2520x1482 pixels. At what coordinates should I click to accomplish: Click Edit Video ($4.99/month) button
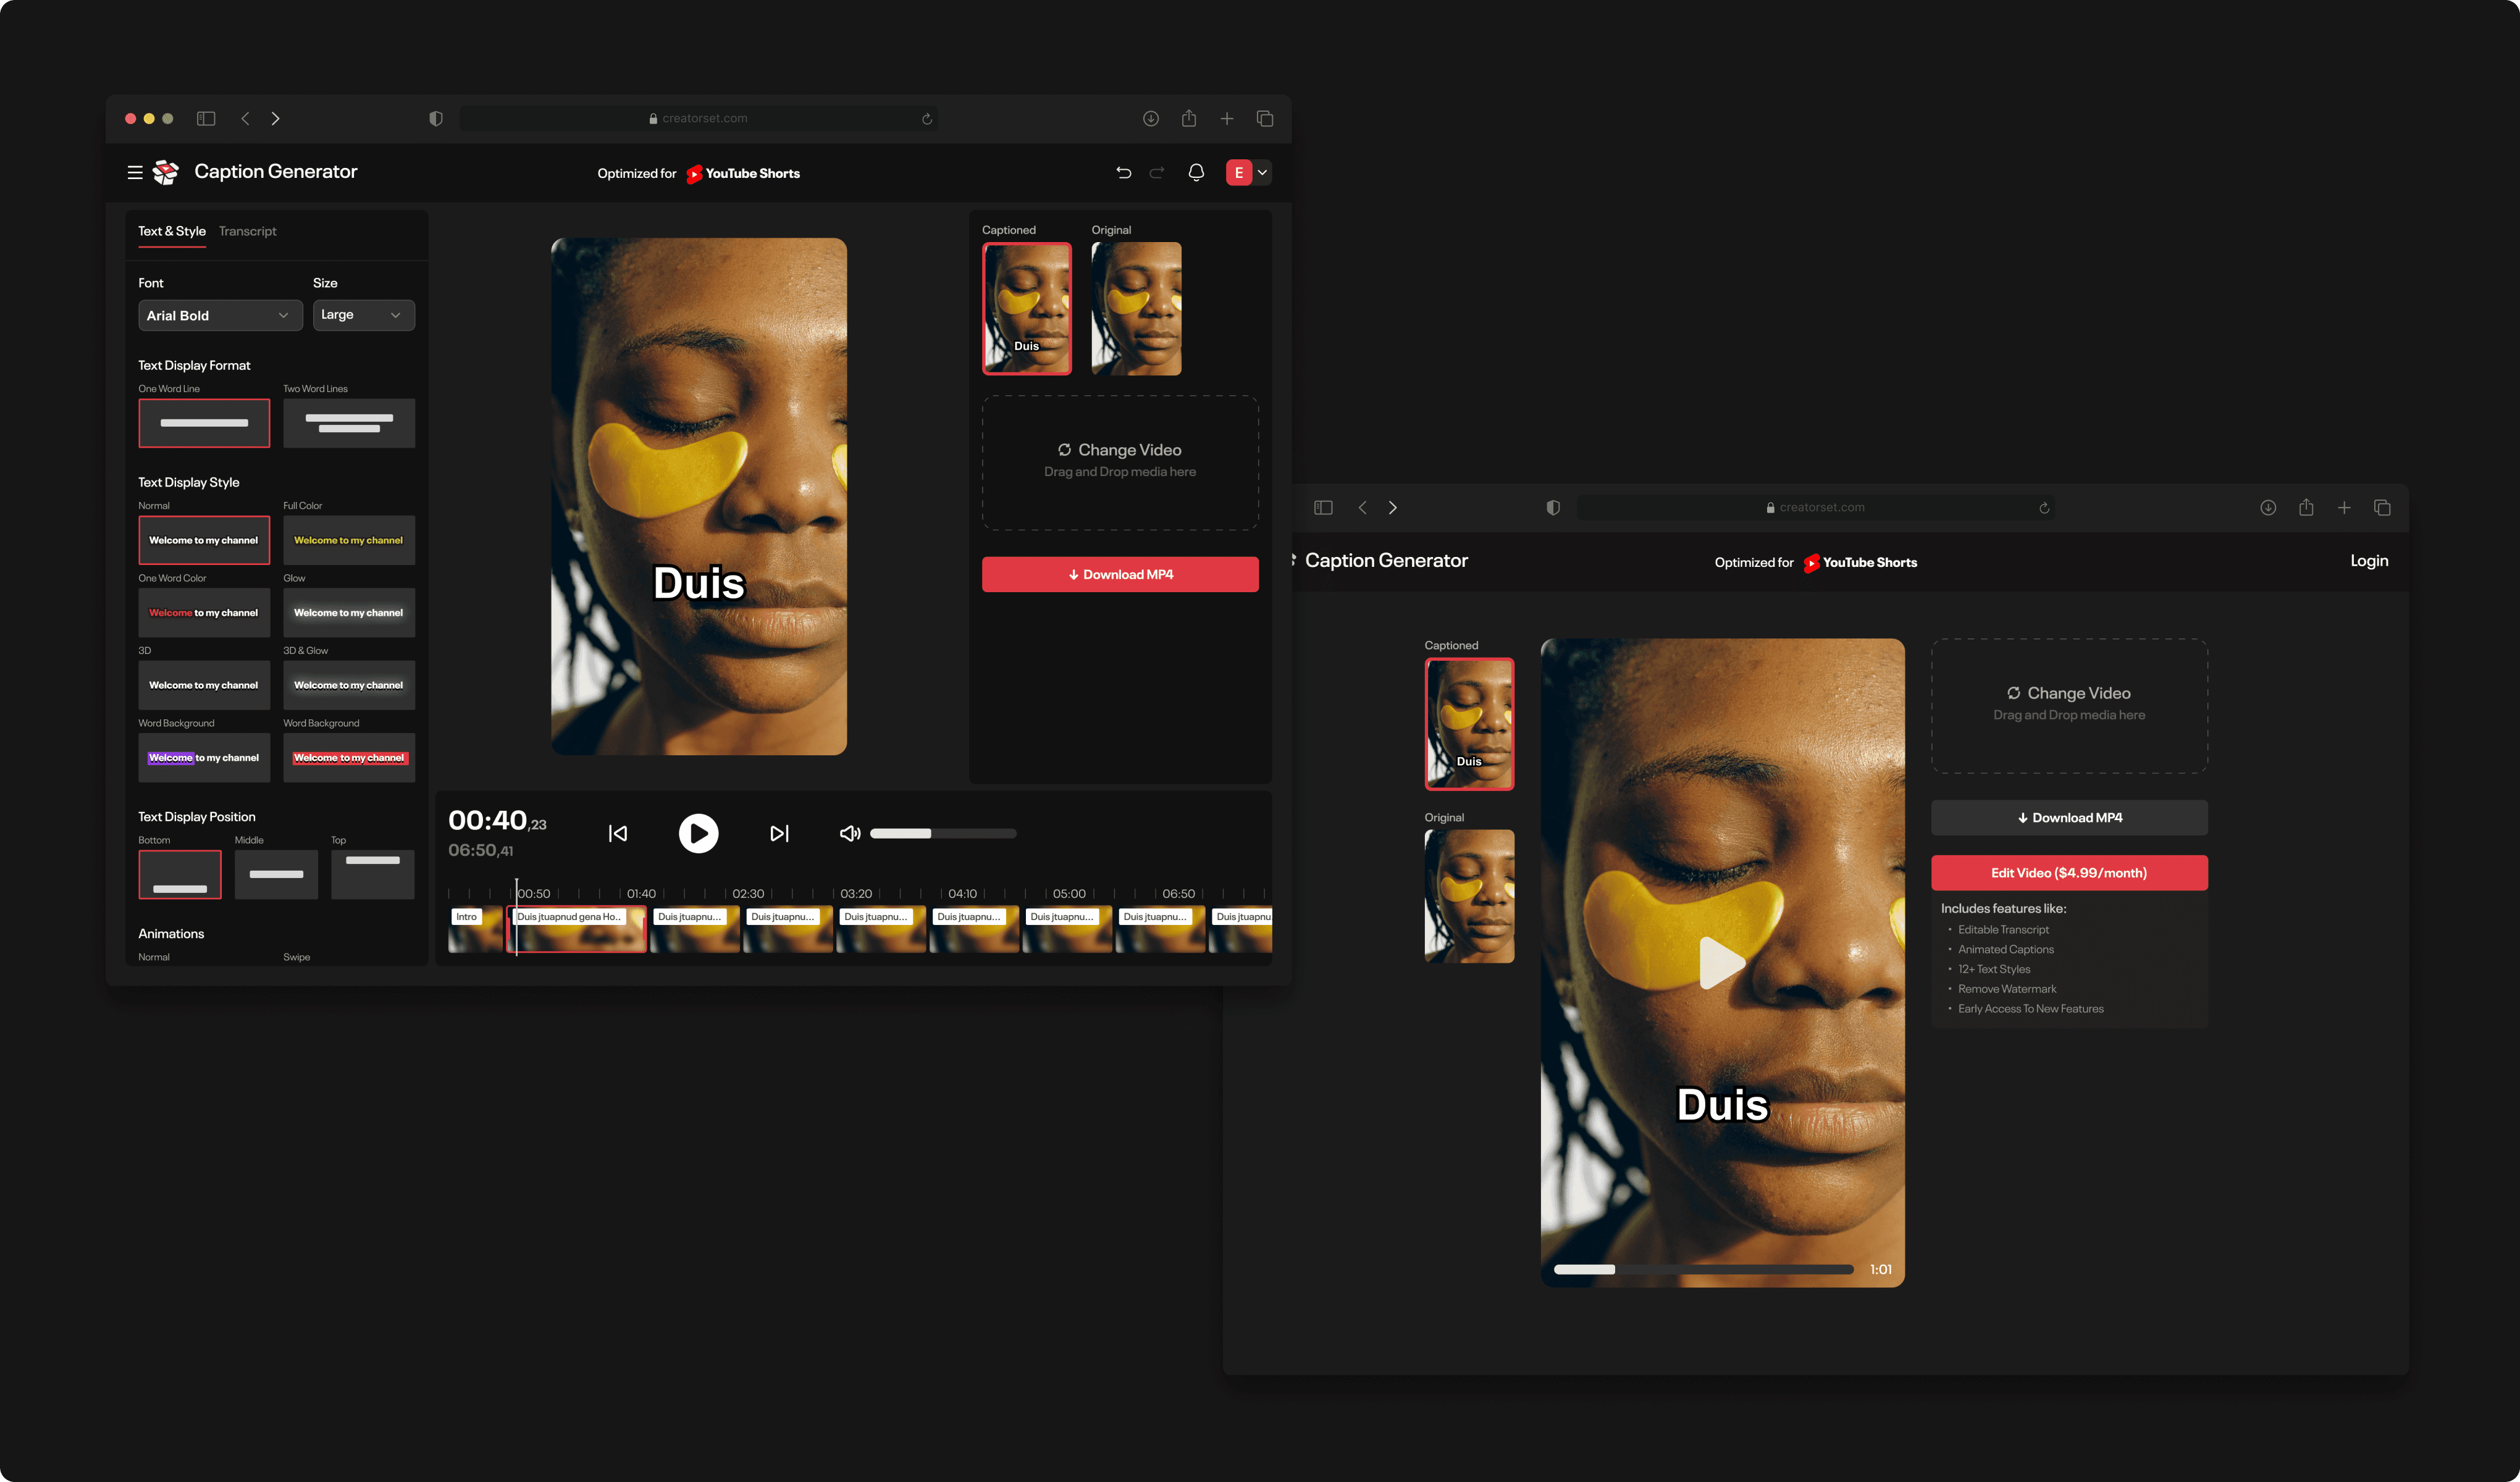click(2068, 873)
